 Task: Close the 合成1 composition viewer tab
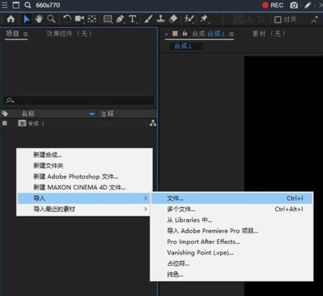[167, 34]
